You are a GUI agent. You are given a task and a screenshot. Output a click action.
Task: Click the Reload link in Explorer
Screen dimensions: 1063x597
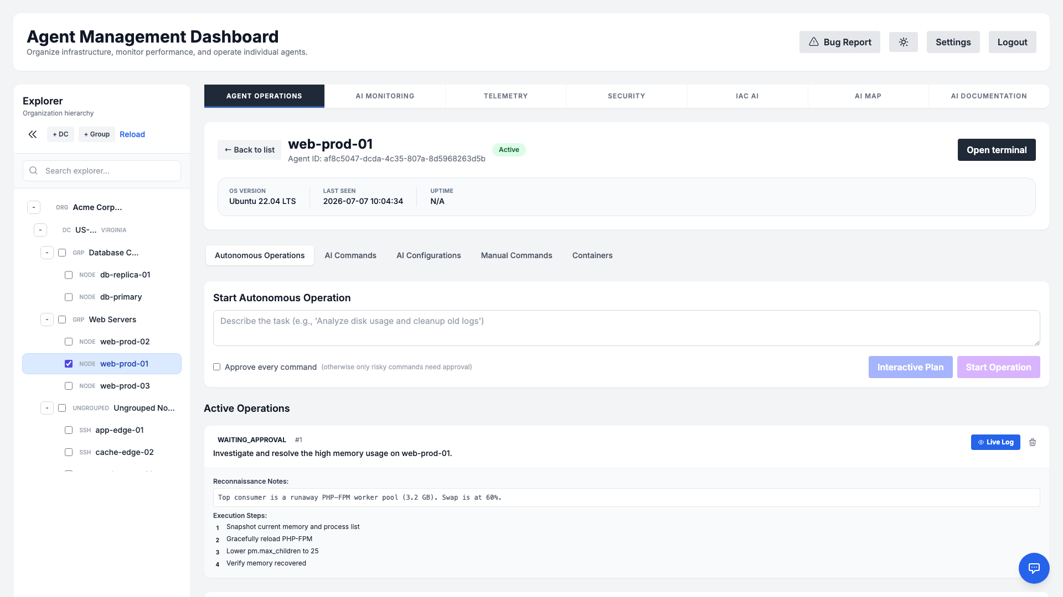132,134
